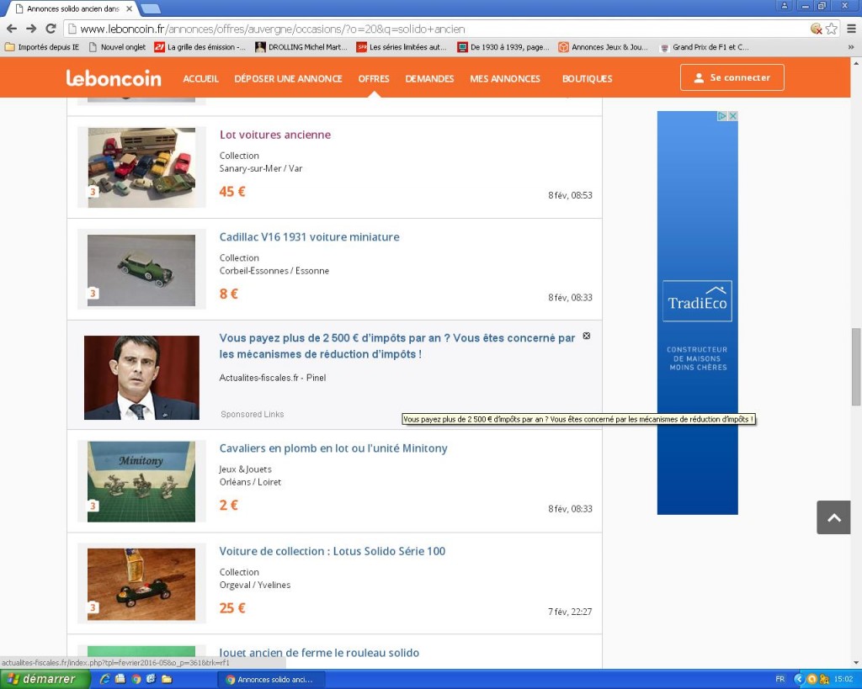The image size is (862, 689).
Task: Click in the browser address bar
Action: point(421,29)
